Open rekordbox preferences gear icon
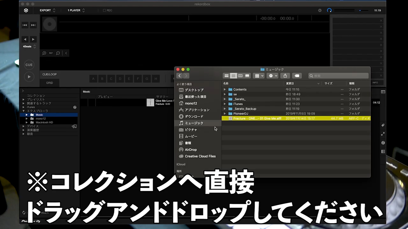Image resolution: width=408 pixels, height=229 pixels. 320,10
